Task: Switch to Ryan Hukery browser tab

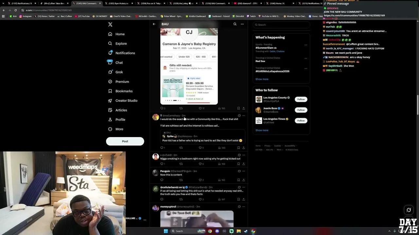Action: (118, 3)
